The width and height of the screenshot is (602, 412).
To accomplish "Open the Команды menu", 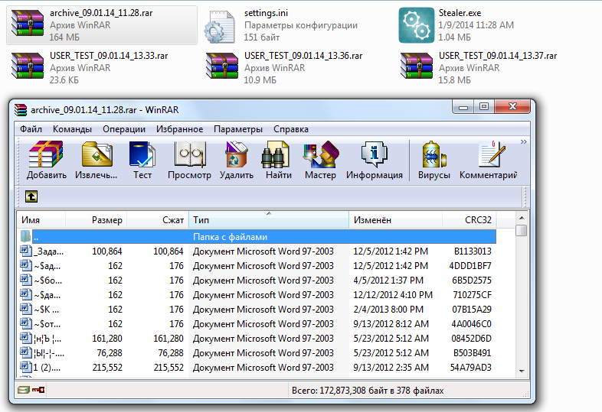I will (72, 129).
